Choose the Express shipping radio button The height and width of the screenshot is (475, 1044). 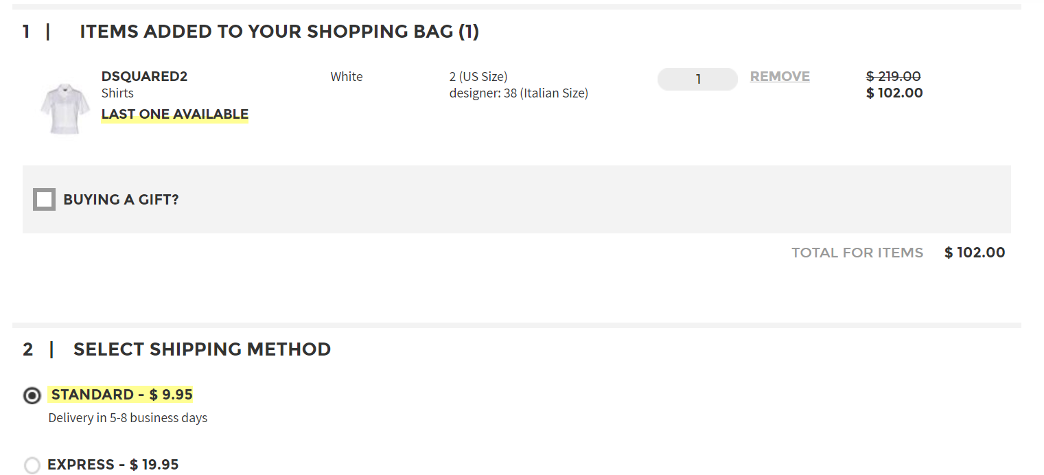(32, 465)
